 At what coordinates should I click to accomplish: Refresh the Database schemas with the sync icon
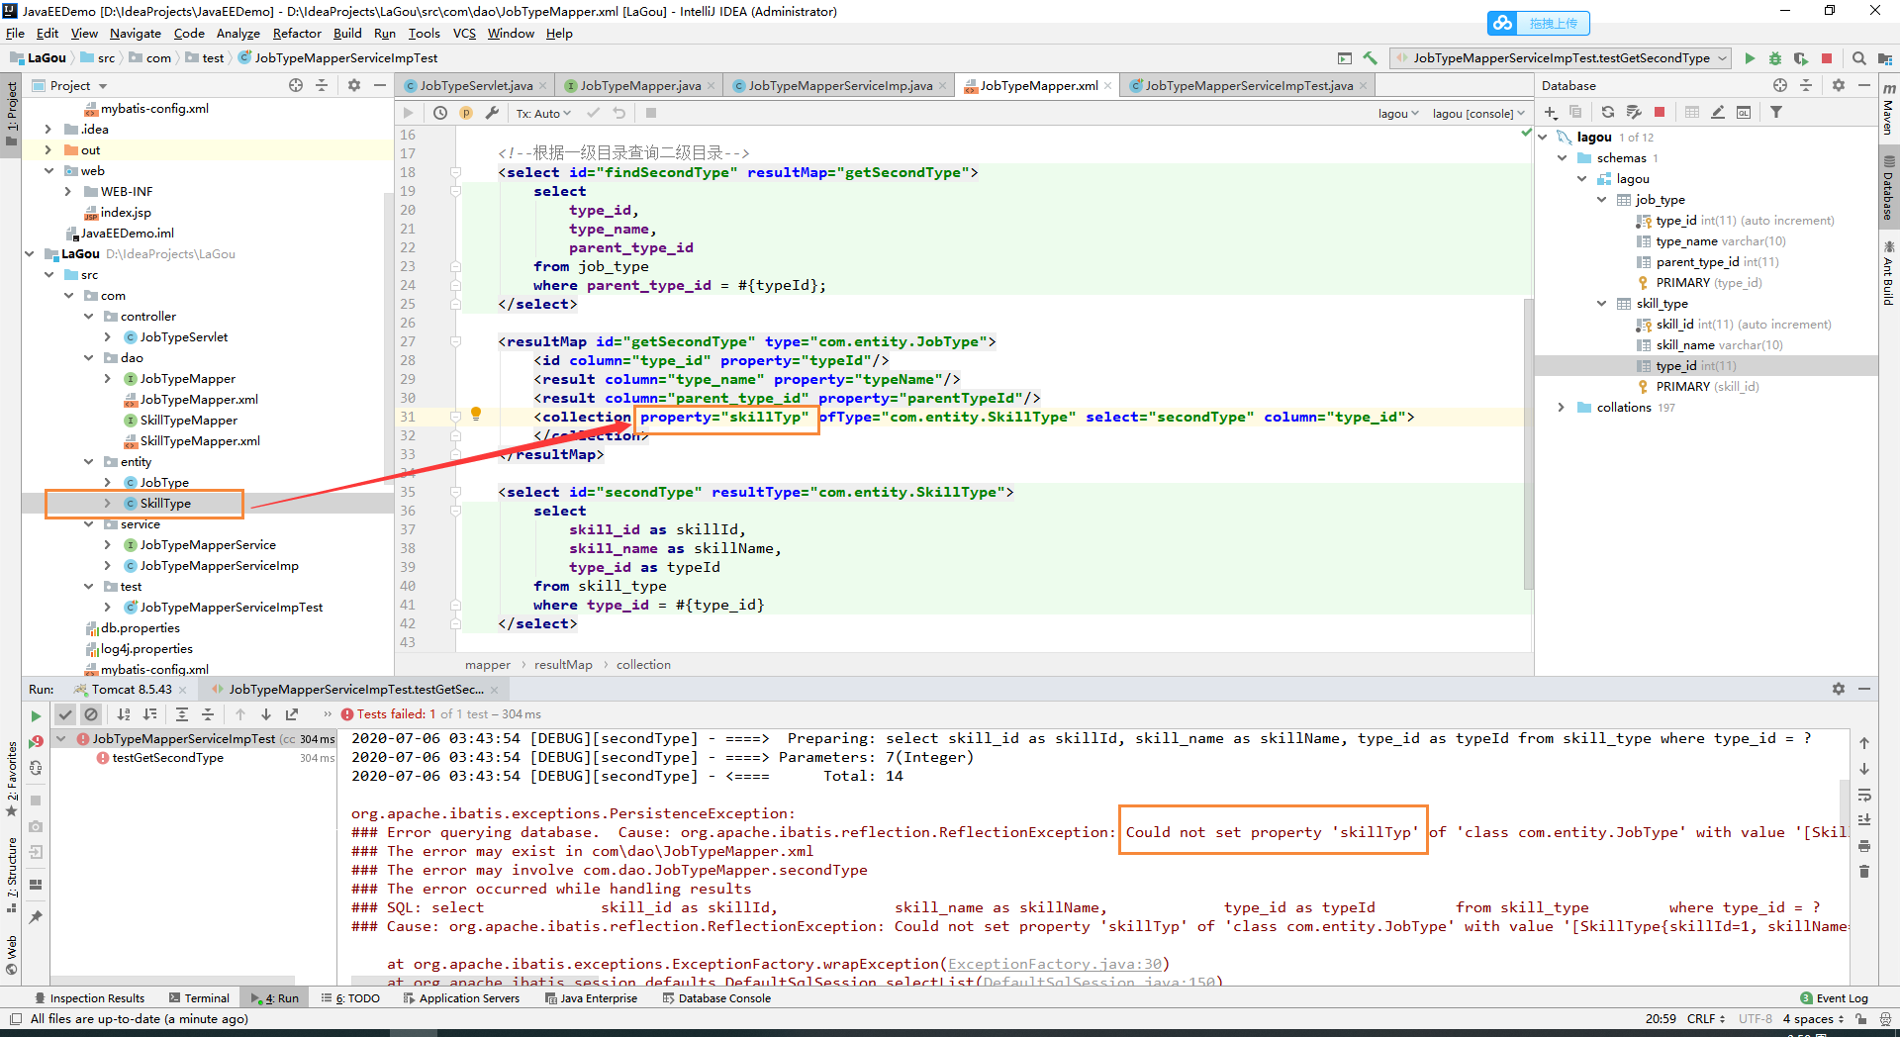pyautogui.click(x=1608, y=112)
